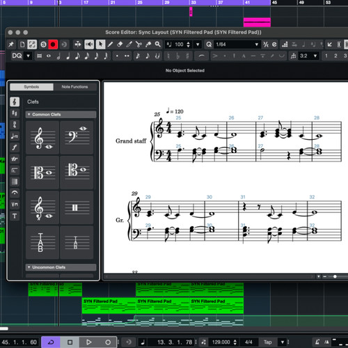Select the percussion clef thumbnail
Screen dimensions: 348x348
[77, 207]
